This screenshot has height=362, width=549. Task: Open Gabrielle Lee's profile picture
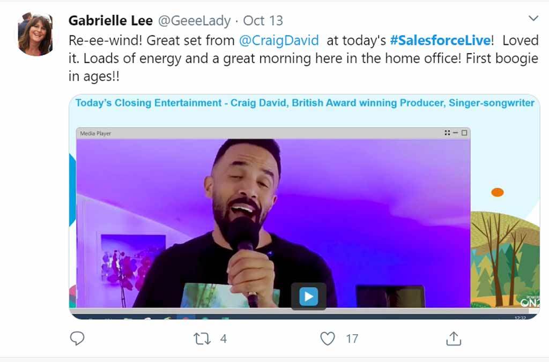pos(35,34)
